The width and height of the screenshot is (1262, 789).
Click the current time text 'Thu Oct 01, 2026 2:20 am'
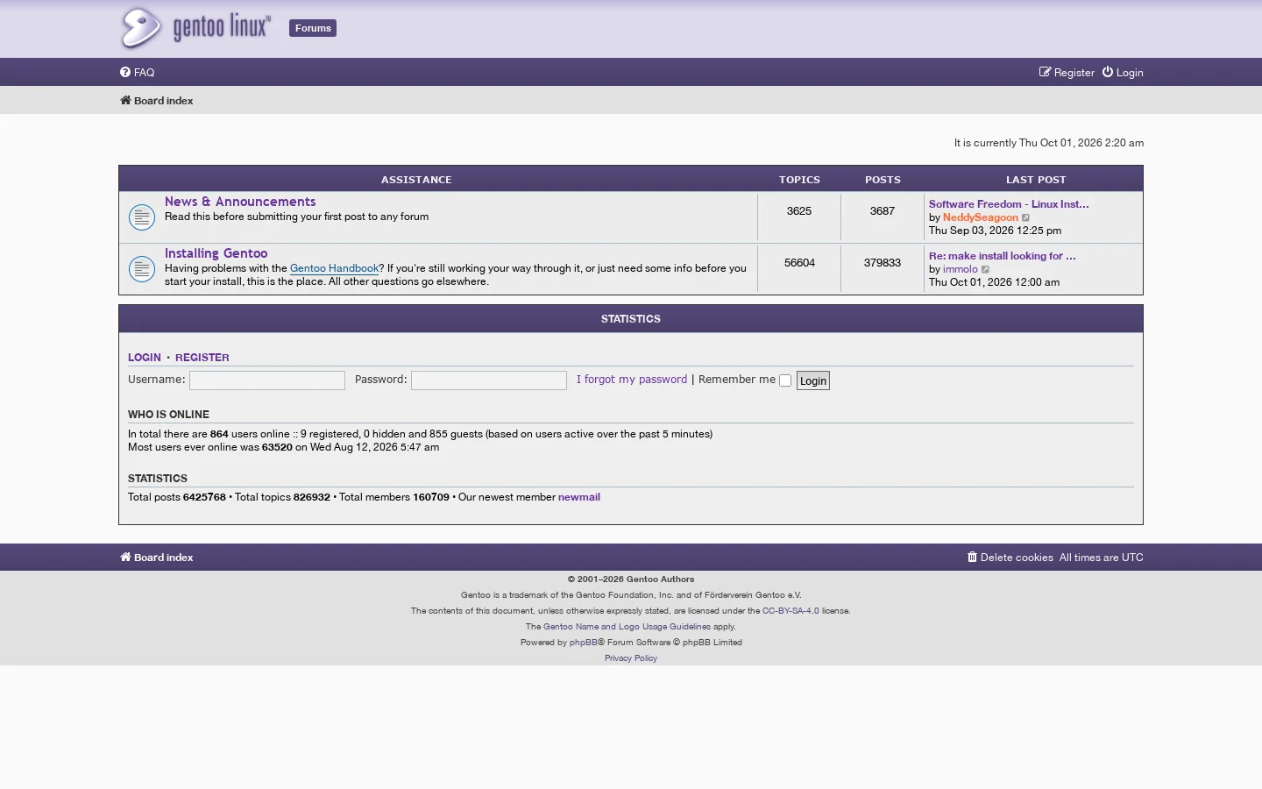[1081, 143]
